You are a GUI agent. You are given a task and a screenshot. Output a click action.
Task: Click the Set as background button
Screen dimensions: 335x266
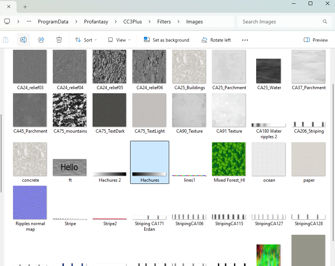pyautogui.click(x=167, y=40)
